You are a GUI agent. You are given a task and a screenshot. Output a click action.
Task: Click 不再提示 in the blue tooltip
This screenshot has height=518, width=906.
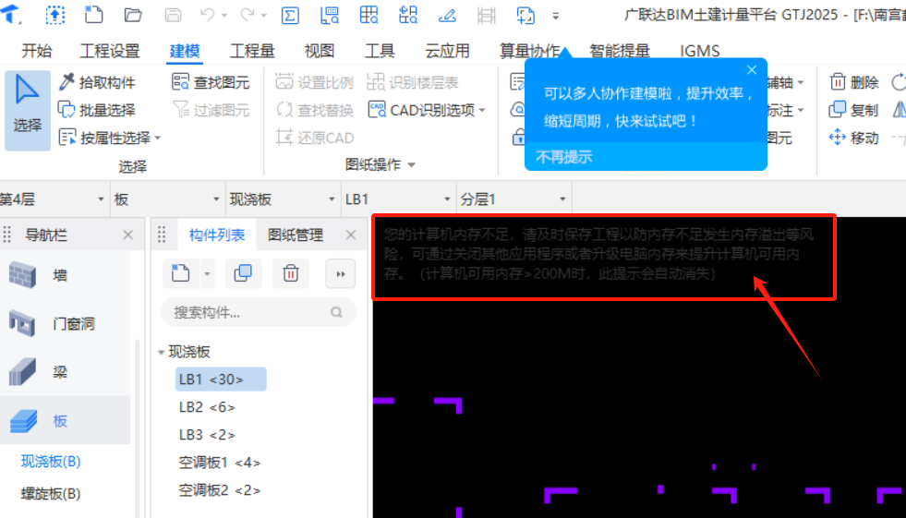pyautogui.click(x=564, y=157)
